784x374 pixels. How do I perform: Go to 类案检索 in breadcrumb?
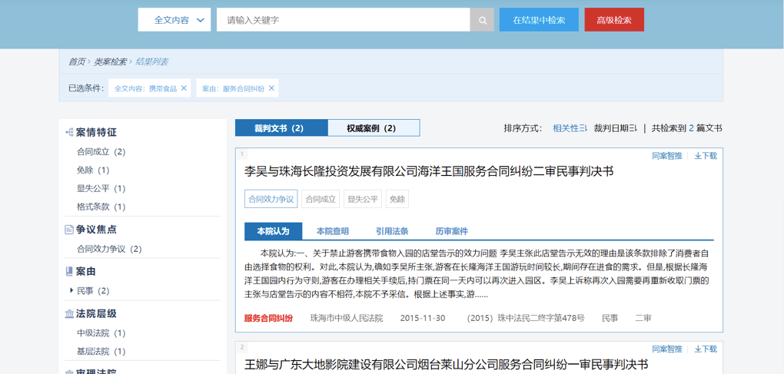(110, 62)
